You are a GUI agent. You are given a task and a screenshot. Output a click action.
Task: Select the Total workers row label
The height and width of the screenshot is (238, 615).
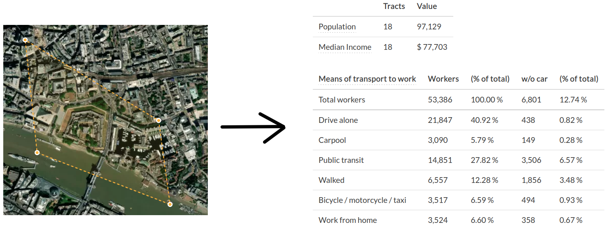point(341,100)
